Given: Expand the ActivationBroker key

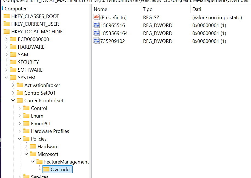Looking at the screenshot, I should click(x=13, y=85).
